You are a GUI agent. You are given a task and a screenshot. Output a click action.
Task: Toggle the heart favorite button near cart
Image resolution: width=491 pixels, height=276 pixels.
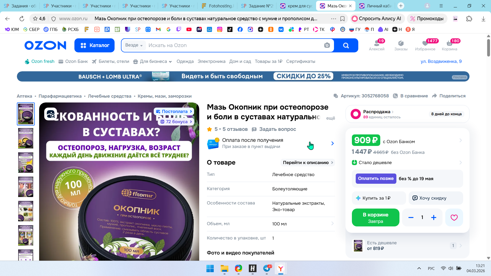pyautogui.click(x=454, y=217)
